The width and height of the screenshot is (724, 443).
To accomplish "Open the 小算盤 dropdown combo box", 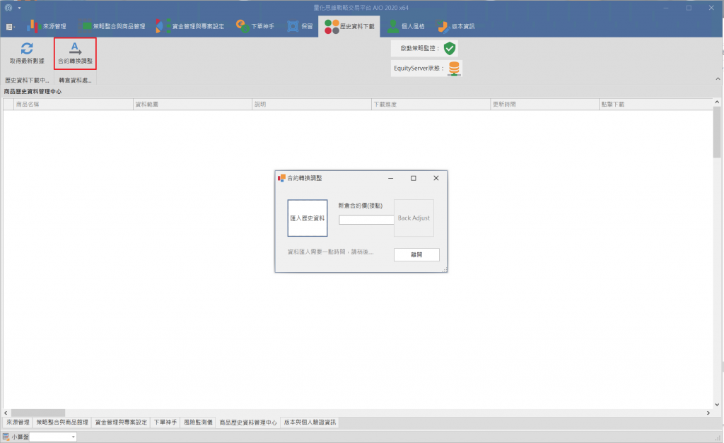I will click(x=53, y=437).
